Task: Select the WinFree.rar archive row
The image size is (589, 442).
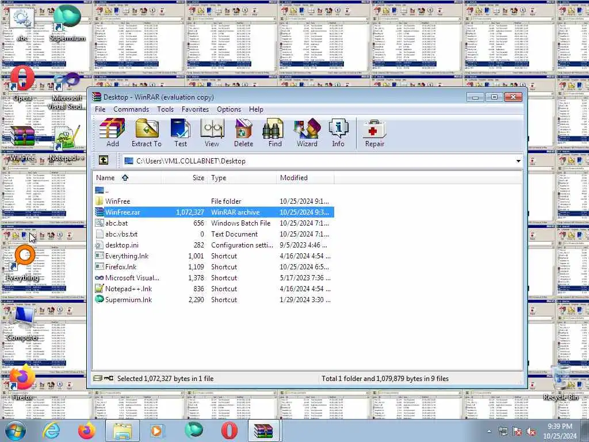Action: pos(213,212)
